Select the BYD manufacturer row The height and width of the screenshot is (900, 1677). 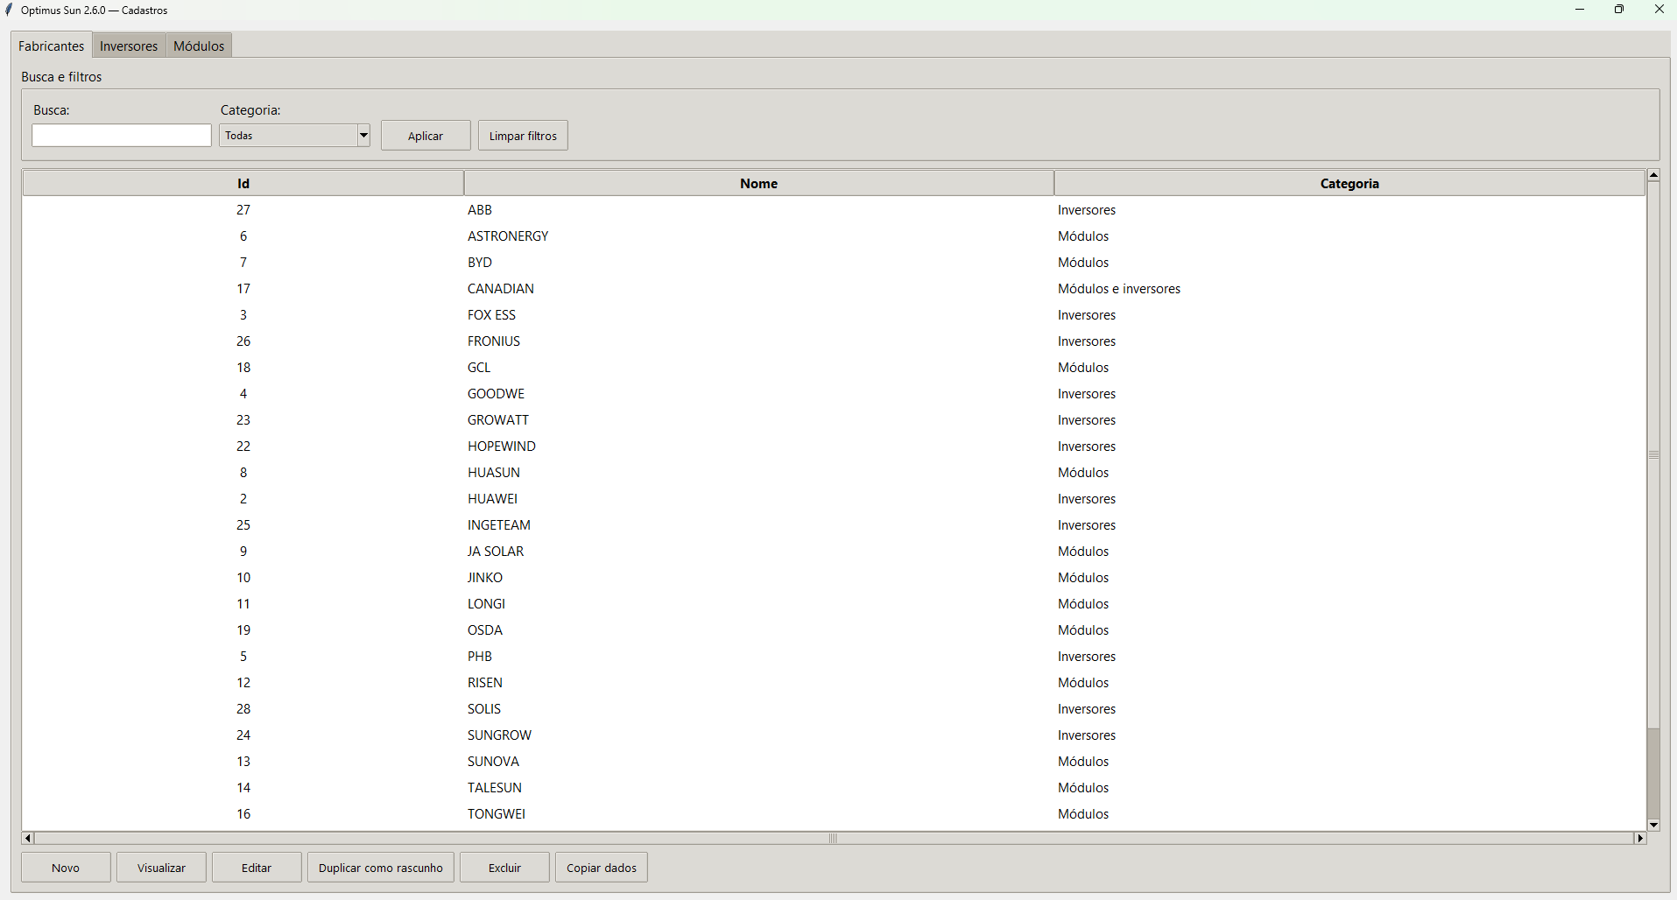pos(834,263)
